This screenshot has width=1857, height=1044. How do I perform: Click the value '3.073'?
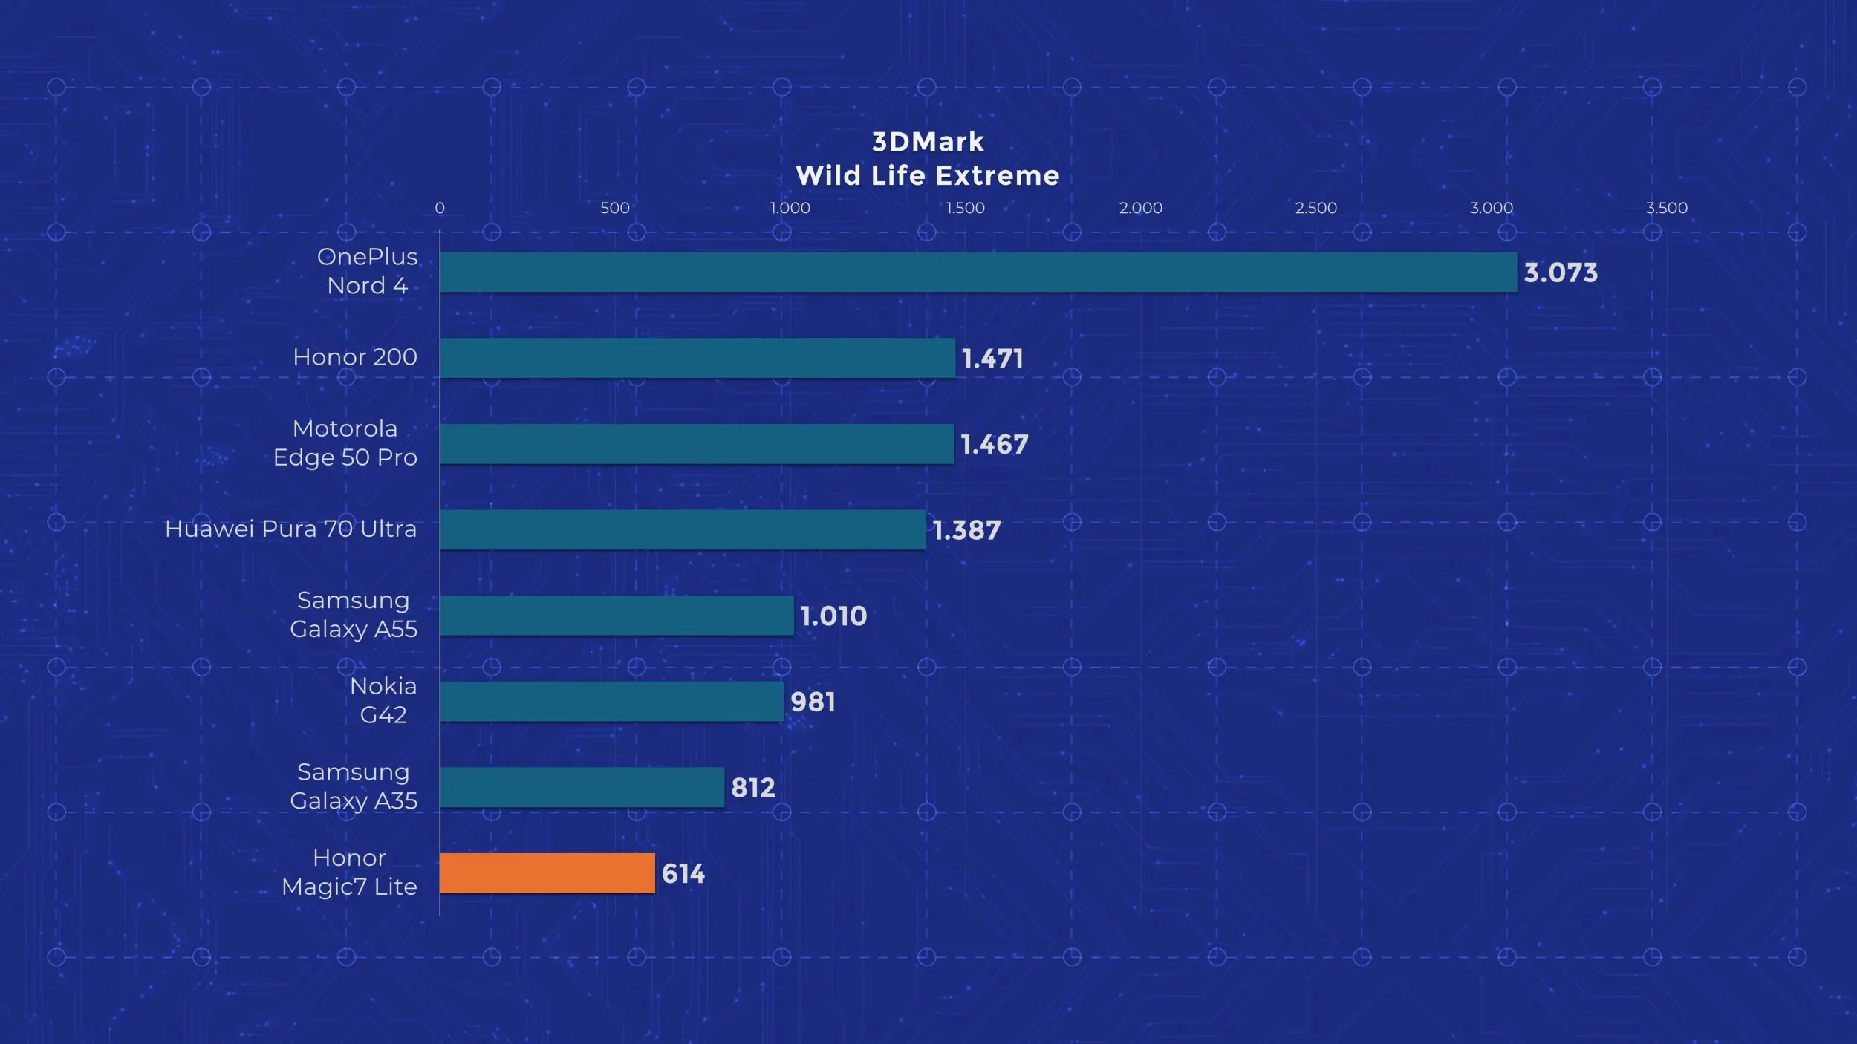point(1561,273)
